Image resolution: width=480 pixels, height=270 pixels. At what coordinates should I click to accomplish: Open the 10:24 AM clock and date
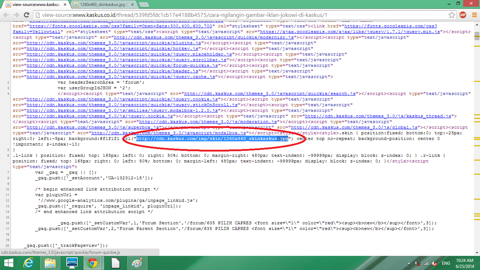(x=464, y=263)
